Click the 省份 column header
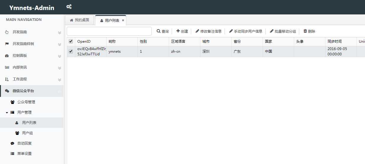 click(247, 42)
